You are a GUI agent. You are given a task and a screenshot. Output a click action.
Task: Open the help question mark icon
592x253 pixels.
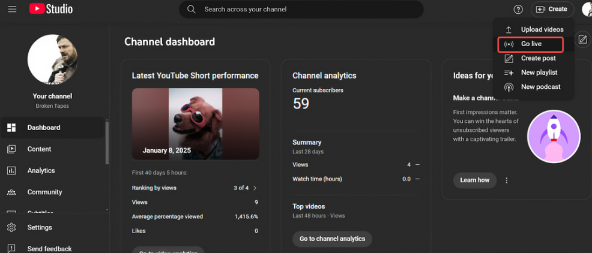point(518,10)
